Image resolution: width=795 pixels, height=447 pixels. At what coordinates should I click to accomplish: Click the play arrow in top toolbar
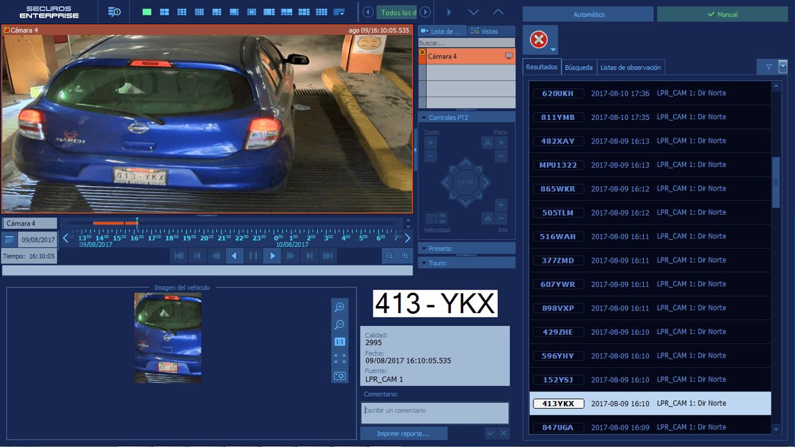tap(449, 12)
